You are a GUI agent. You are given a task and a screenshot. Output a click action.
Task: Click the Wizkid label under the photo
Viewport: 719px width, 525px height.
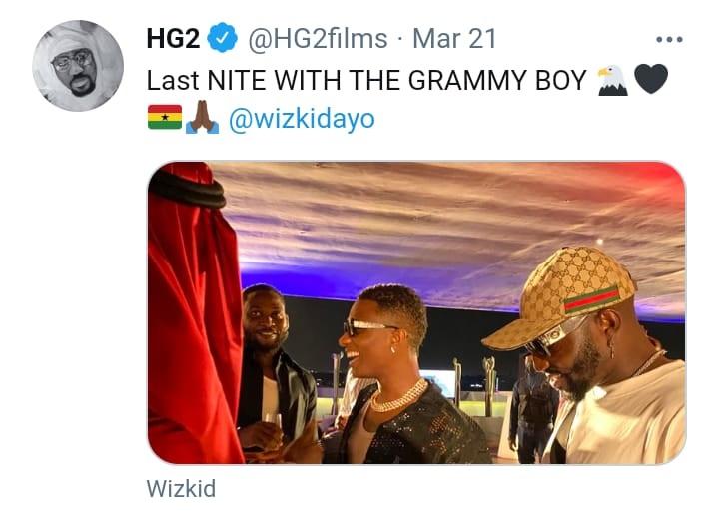click(180, 490)
